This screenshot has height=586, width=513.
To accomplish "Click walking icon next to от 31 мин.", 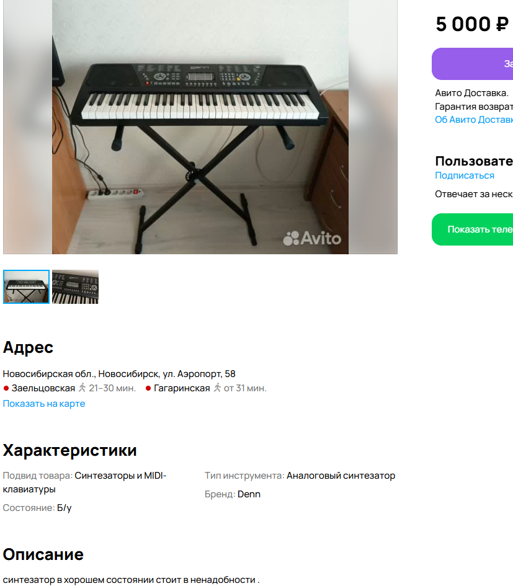I will (x=217, y=388).
